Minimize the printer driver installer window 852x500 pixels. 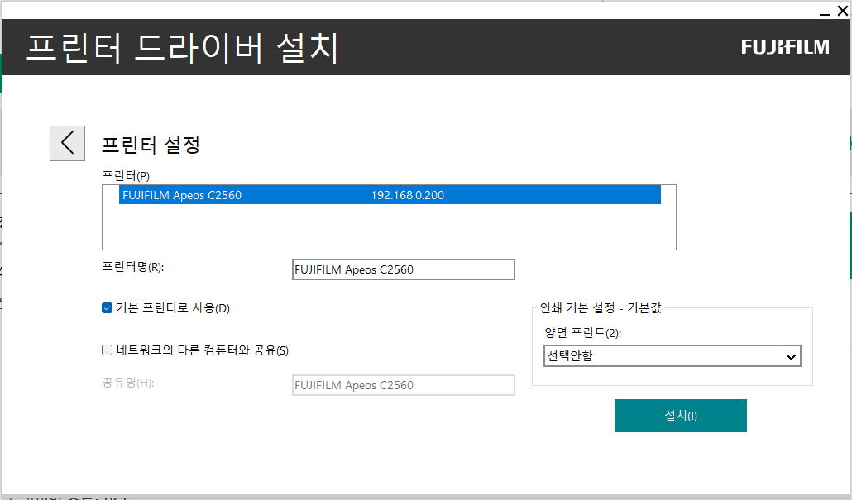click(x=824, y=12)
